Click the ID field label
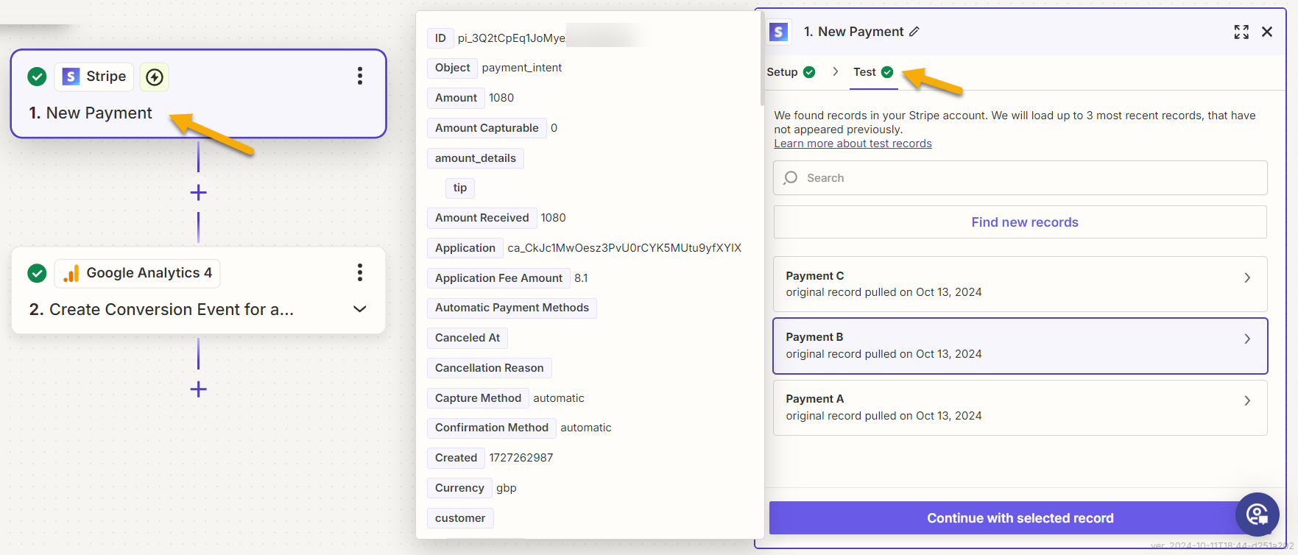1298x555 pixels. point(440,38)
